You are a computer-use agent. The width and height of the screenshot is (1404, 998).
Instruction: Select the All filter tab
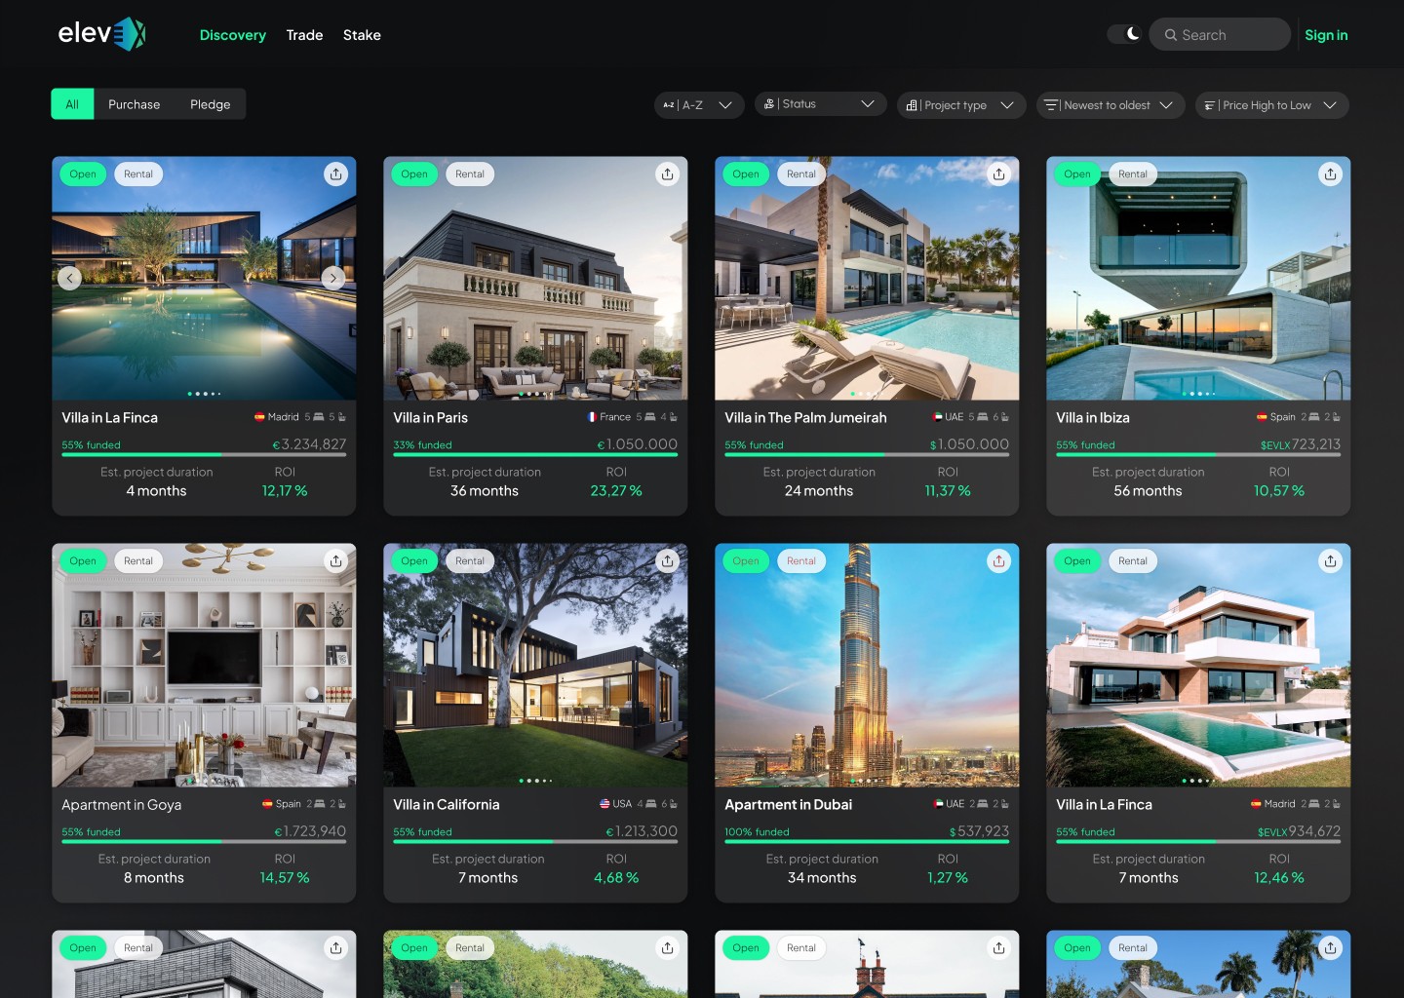(72, 104)
